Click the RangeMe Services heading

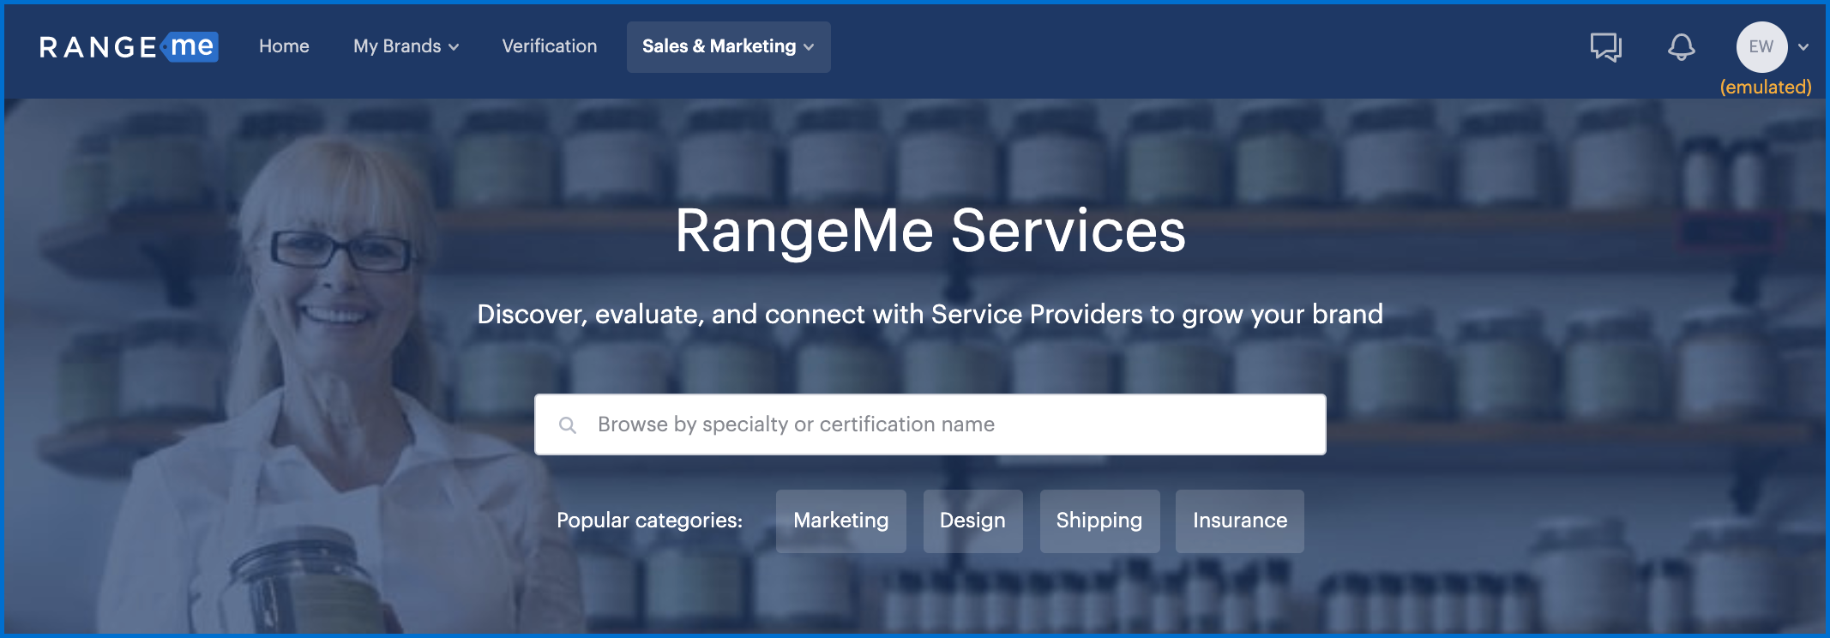tap(930, 232)
